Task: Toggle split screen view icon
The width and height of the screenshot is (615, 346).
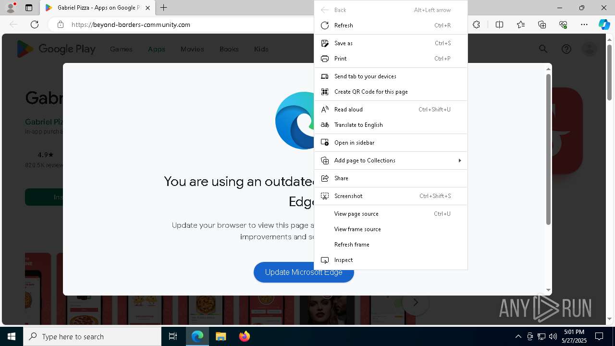Action: click(x=499, y=25)
